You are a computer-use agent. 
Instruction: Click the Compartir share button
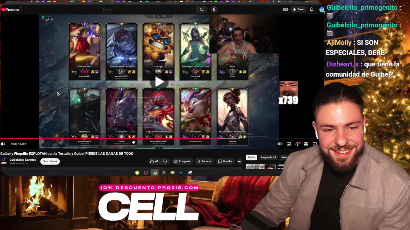(182, 161)
